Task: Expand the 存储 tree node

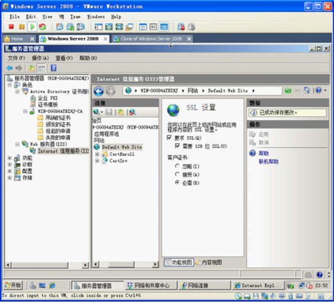Action: (9, 178)
